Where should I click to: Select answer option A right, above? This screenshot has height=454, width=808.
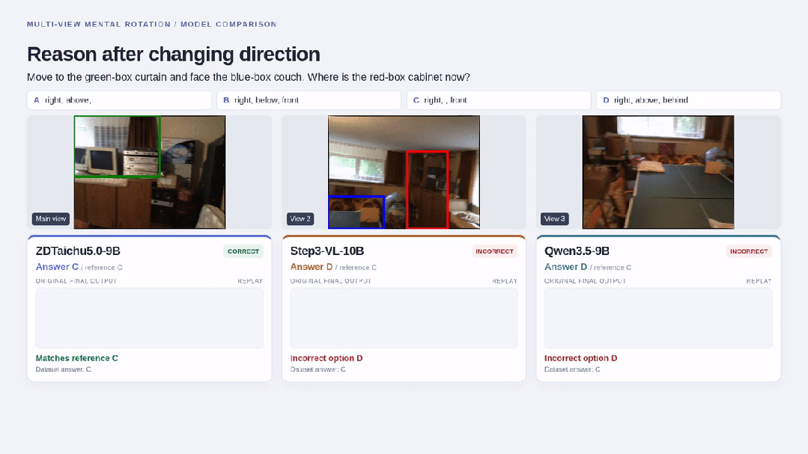[x=119, y=100]
